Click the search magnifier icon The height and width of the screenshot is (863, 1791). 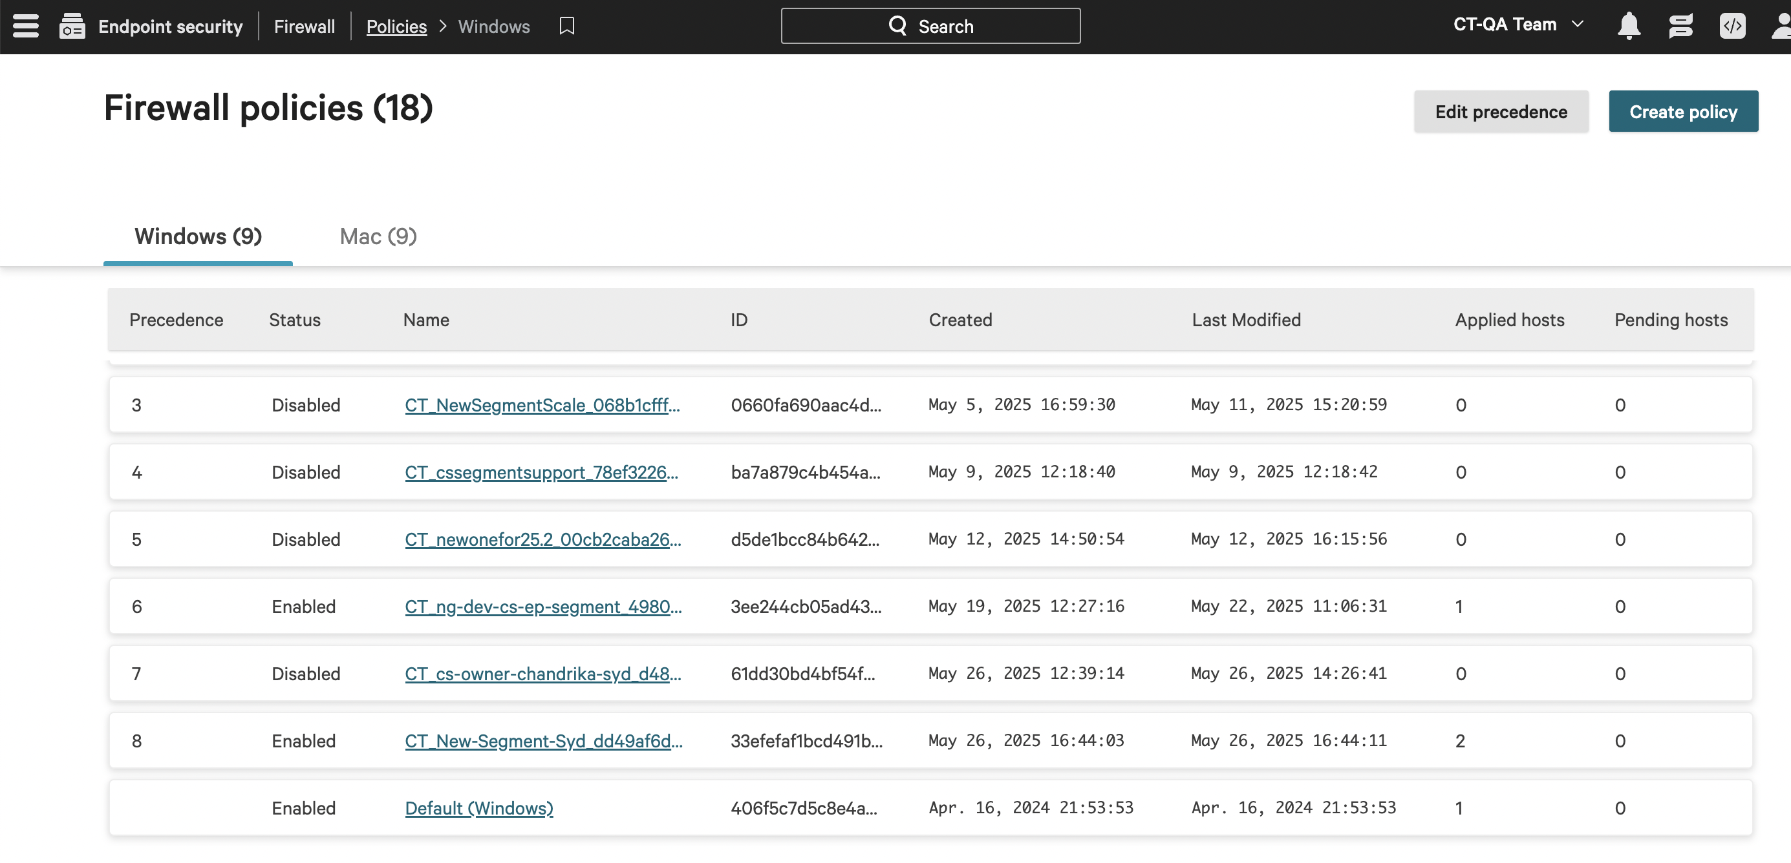897,26
